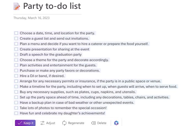182x126 pixels.
Task: Check off 'Plan a menu' task
Action: 16,44
